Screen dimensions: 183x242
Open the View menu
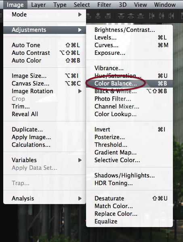140,5
